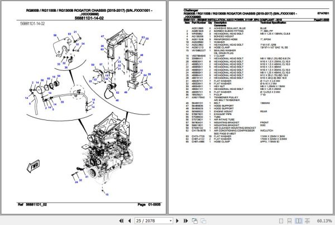Select the ENGINE MOUNT description
This screenshot has width=335, height=225.
point(223,111)
